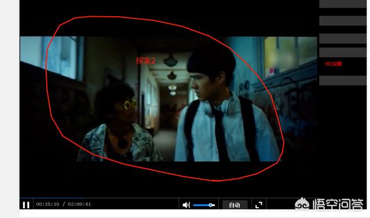This screenshot has height=218, width=370.
Task: Click the 悟空问答 watermark text
Action: pos(338,204)
